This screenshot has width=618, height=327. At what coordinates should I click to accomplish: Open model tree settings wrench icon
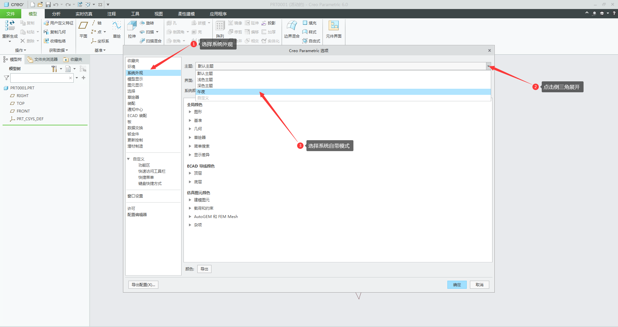pos(54,69)
